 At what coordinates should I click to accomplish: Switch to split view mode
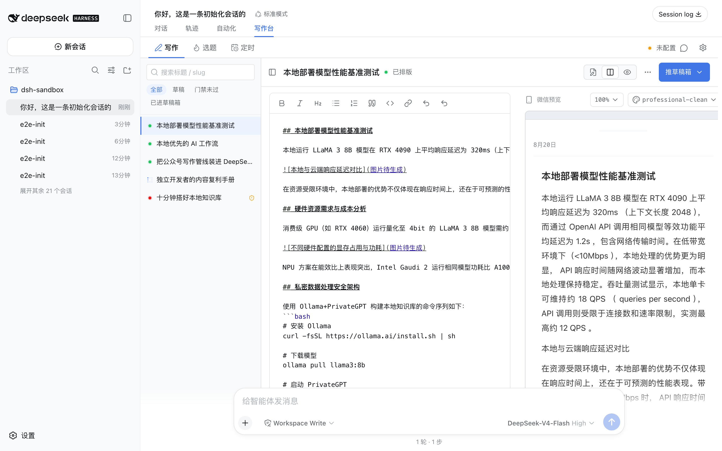click(x=610, y=72)
